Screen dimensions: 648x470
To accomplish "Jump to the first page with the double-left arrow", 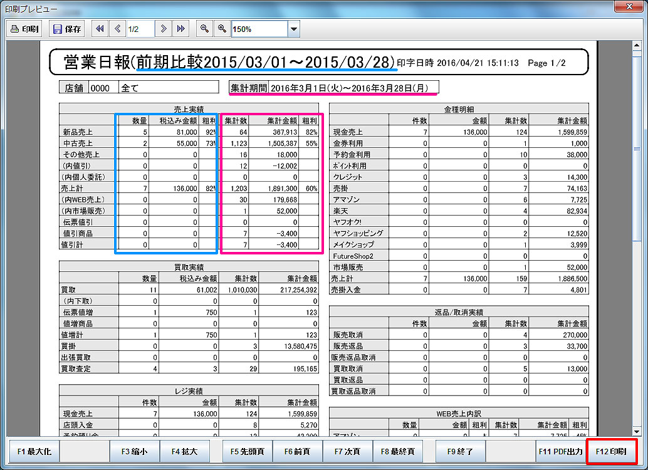I will pyautogui.click(x=98, y=28).
